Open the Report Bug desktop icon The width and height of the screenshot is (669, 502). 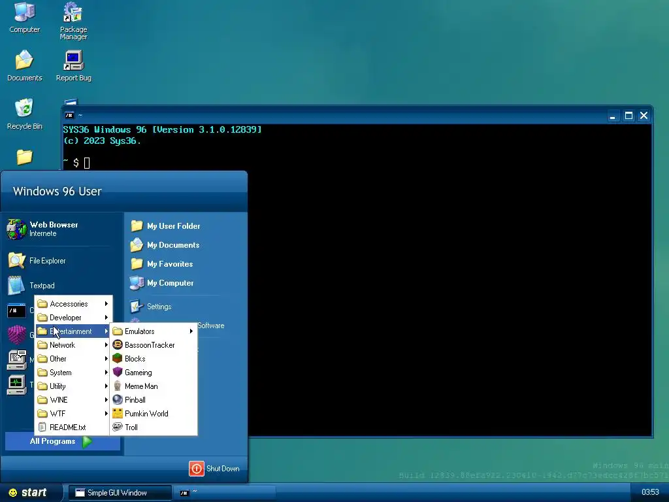73,66
